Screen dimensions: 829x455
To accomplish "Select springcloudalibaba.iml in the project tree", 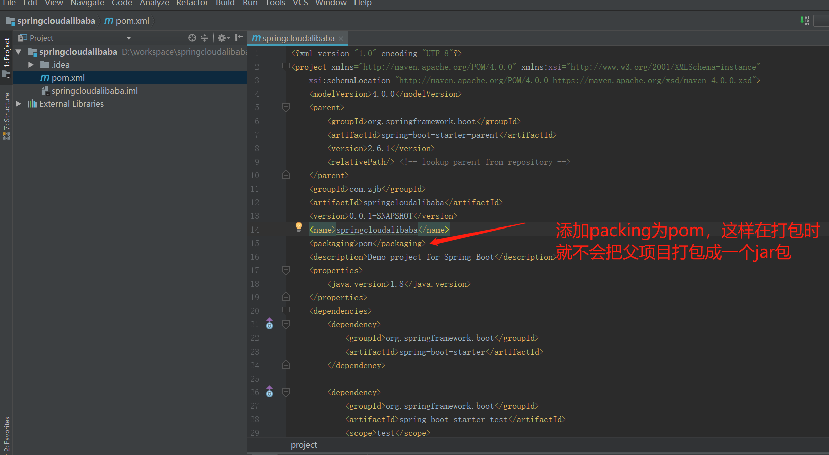I will pyautogui.click(x=94, y=91).
